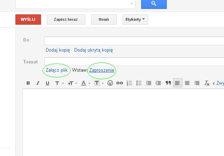The width and height of the screenshot is (224, 156).
Task: Send the message with WYŚLIJ
Action: [x=28, y=19]
